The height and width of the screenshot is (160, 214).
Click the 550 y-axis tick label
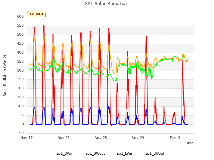(20, 25)
